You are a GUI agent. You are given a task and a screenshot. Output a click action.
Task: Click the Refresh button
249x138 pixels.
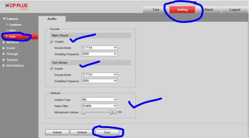point(82,132)
